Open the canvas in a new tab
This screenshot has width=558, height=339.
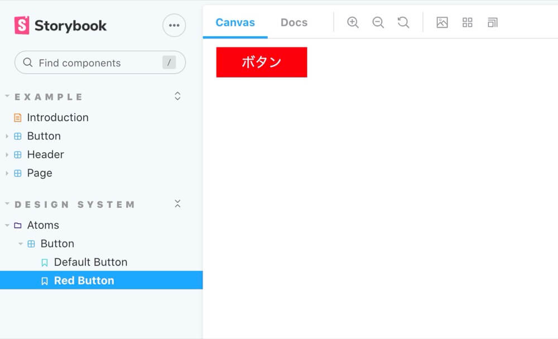pos(492,22)
